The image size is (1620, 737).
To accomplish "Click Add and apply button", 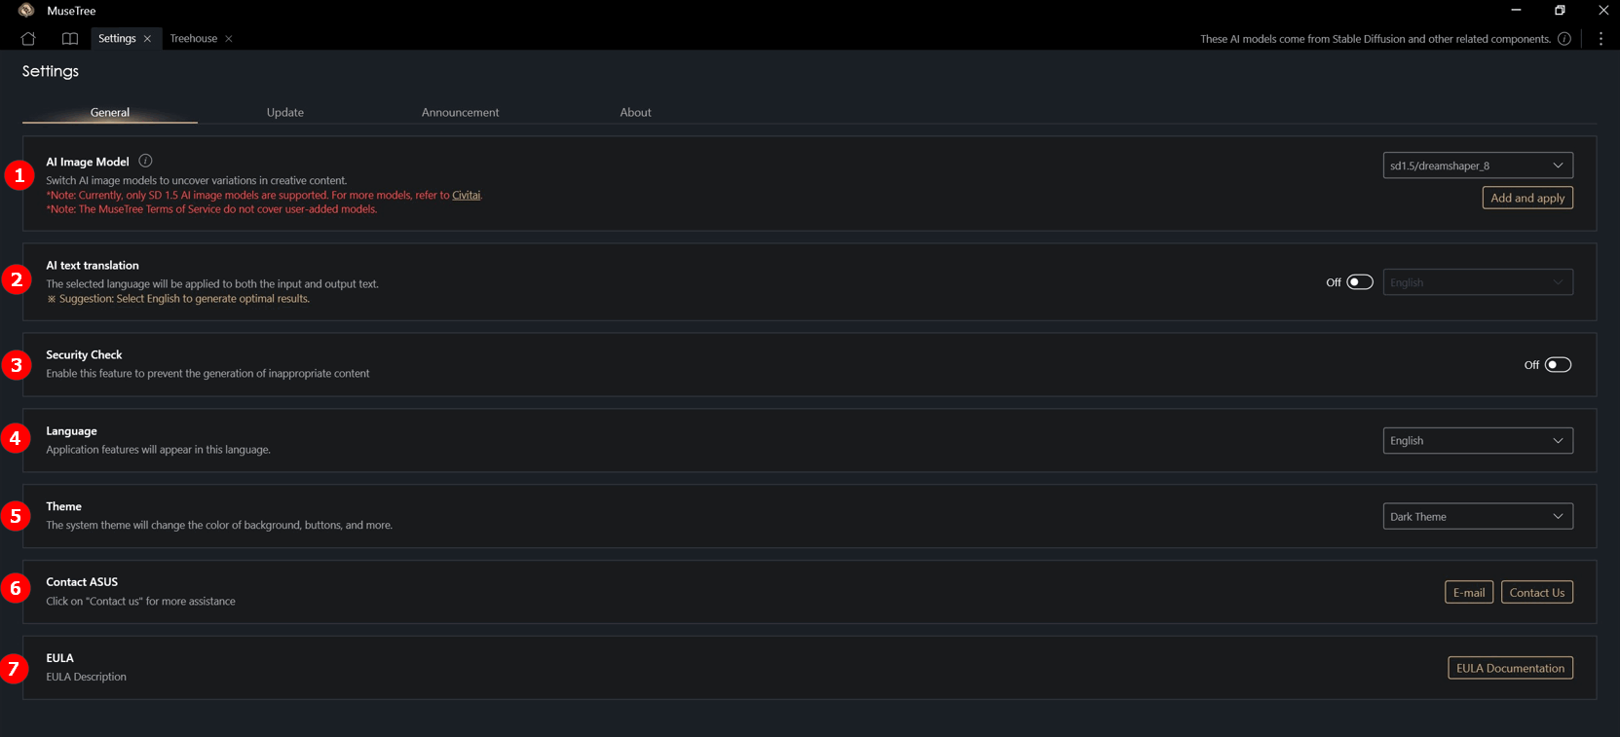I will (x=1527, y=198).
